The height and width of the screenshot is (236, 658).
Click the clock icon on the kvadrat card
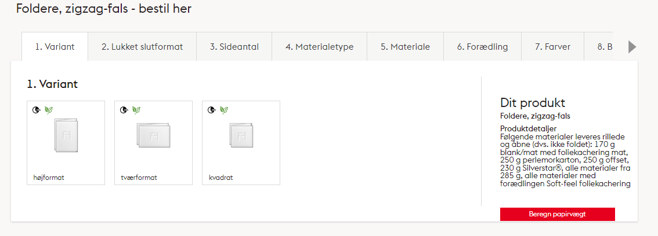(212, 109)
